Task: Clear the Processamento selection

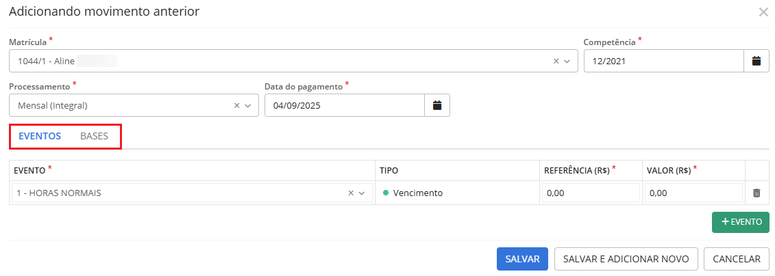Action: 237,106
